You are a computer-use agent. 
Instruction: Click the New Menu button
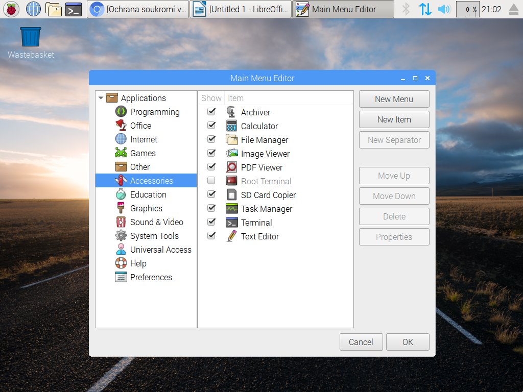click(x=394, y=99)
